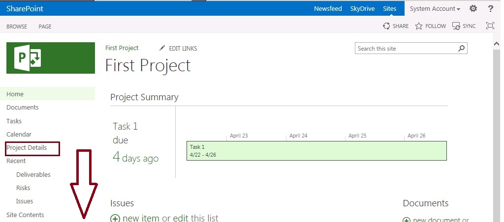The image size is (504, 222).
Task: Click the pencil Edit Links icon
Action: pyautogui.click(x=162, y=48)
